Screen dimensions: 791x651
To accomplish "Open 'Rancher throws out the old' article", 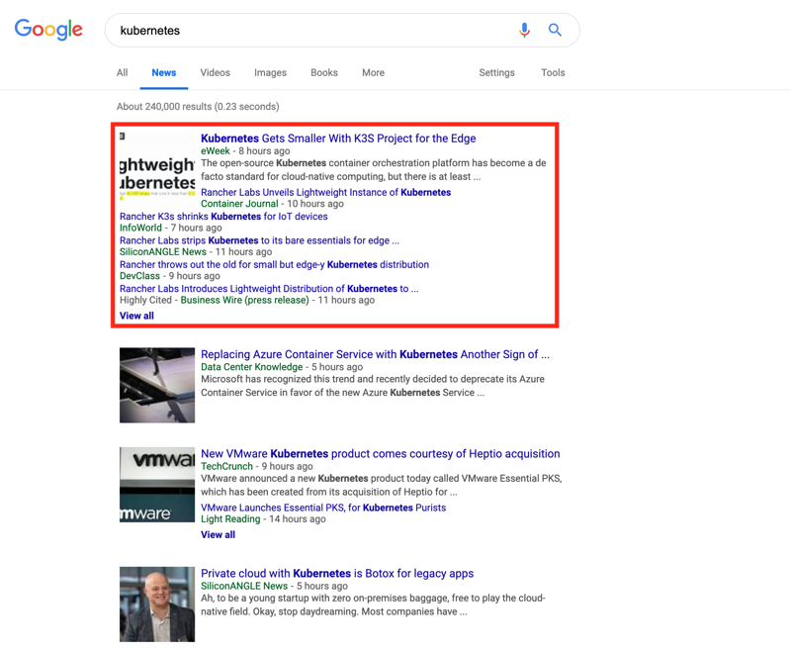I will [275, 264].
